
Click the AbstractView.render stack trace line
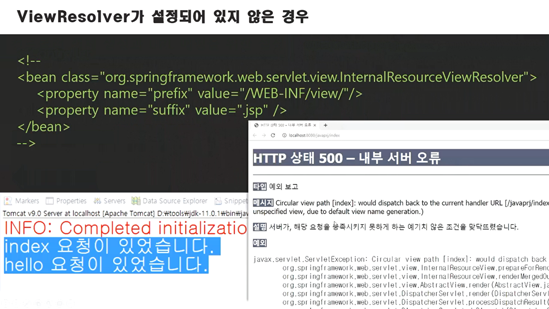(x=416, y=285)
